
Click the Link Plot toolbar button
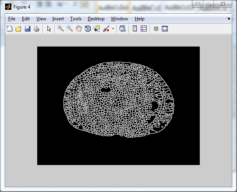[122, 29]
